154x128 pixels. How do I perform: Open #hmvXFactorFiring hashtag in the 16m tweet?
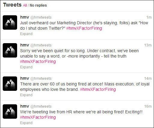(x=38, y=117)
